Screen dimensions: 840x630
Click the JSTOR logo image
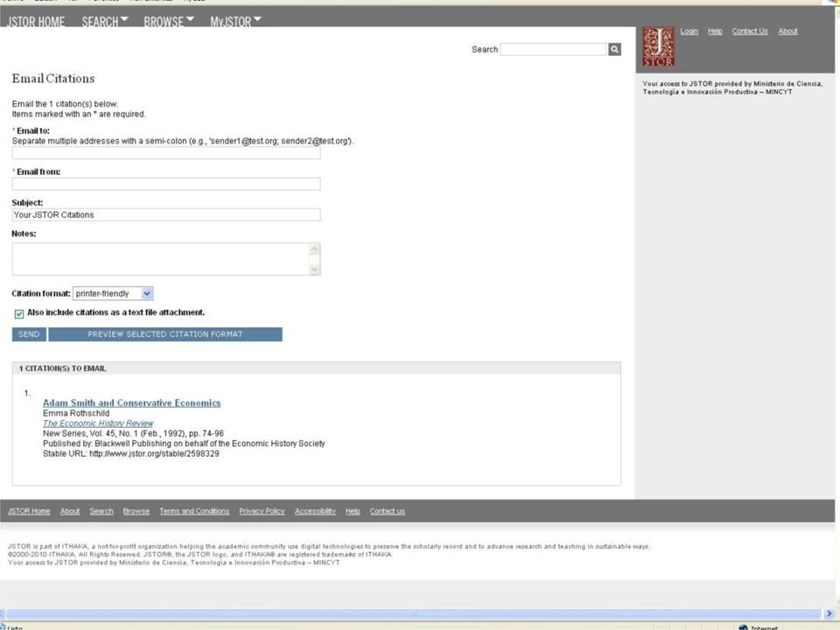coord(658,47)
